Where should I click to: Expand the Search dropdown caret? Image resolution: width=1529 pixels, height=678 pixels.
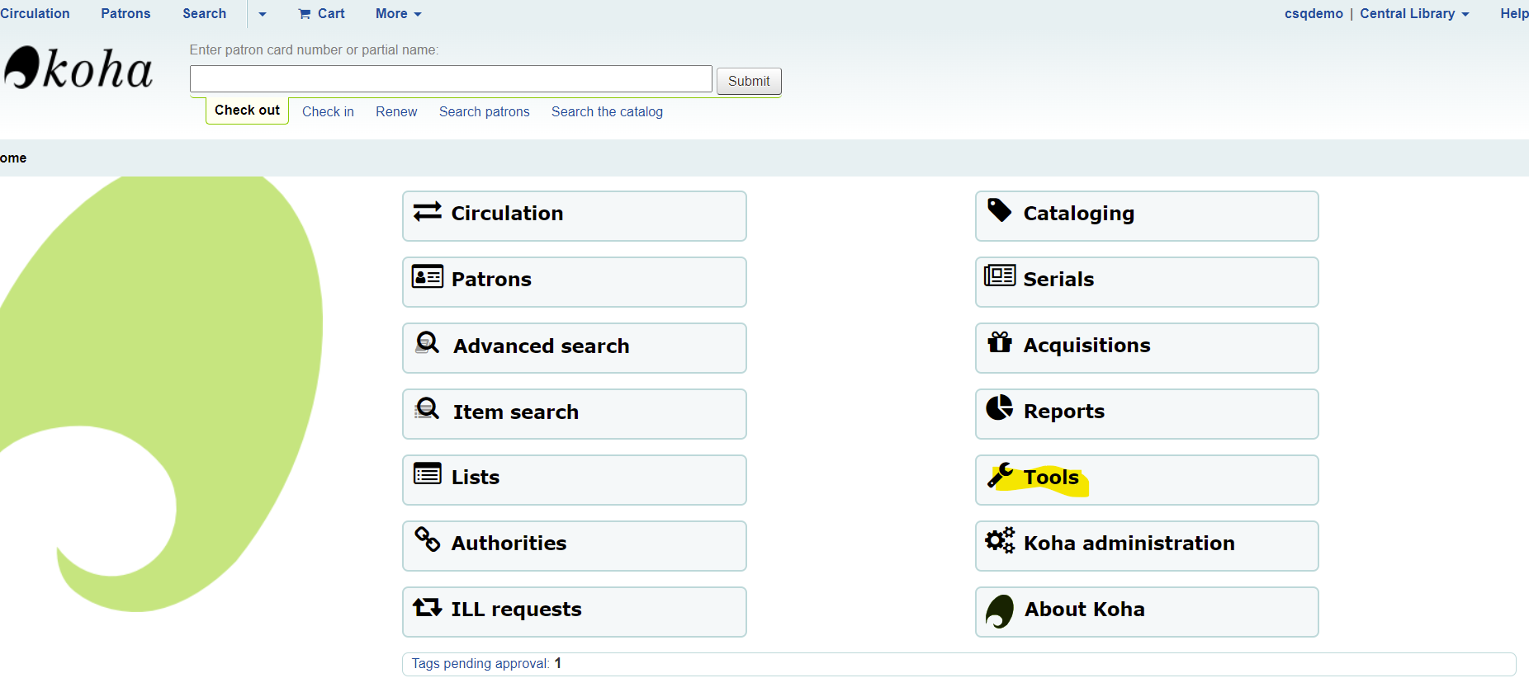click(263, 14)
